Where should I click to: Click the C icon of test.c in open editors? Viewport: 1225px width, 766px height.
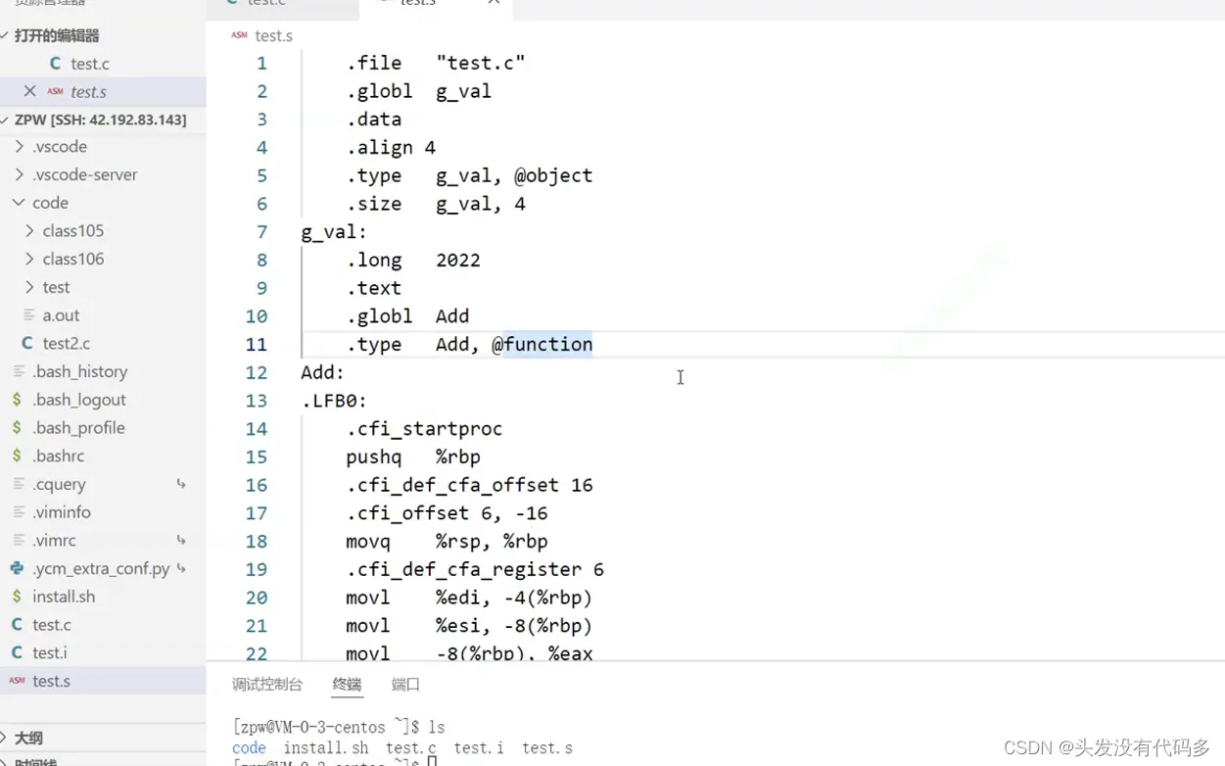tap(55, 64)
